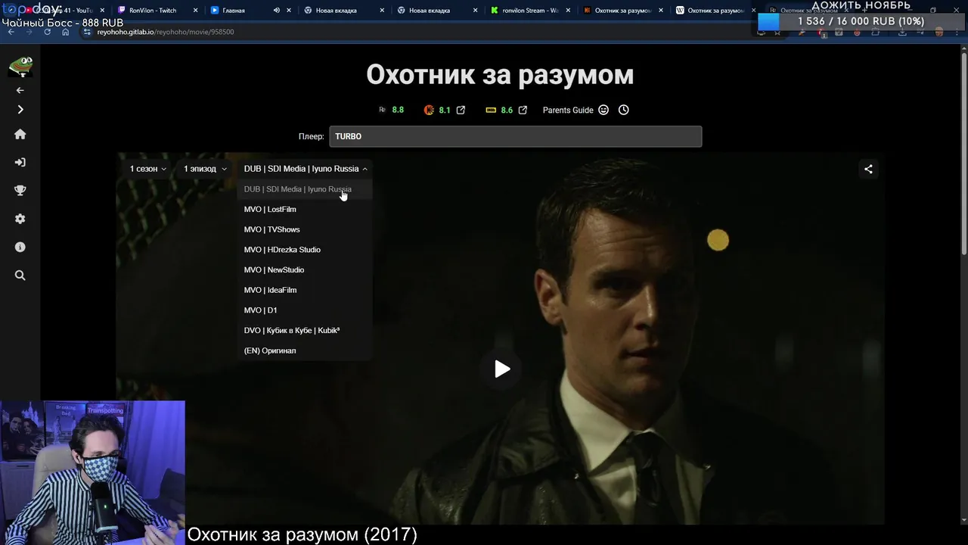Open the trophy top list icon
968x545 pixels.
pos(20,191)
